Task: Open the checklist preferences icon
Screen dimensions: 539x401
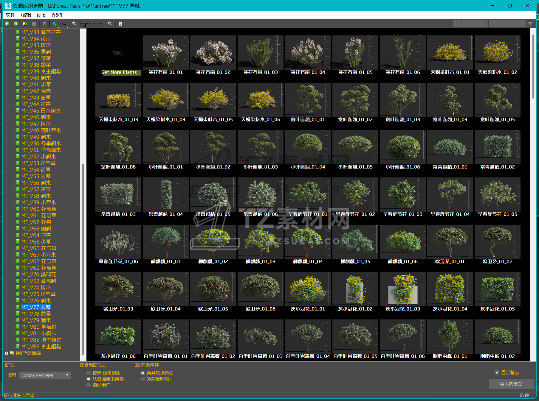Action: click(120, 24)
